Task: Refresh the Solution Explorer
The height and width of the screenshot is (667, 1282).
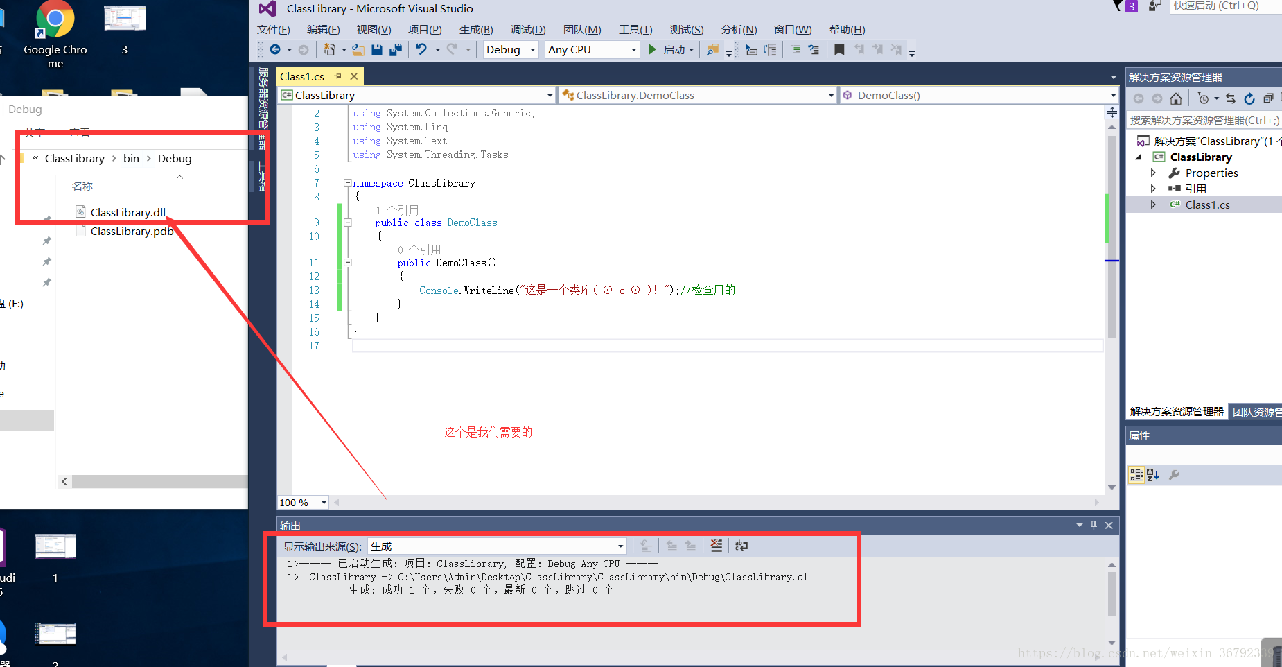Action: point(1249,98)
